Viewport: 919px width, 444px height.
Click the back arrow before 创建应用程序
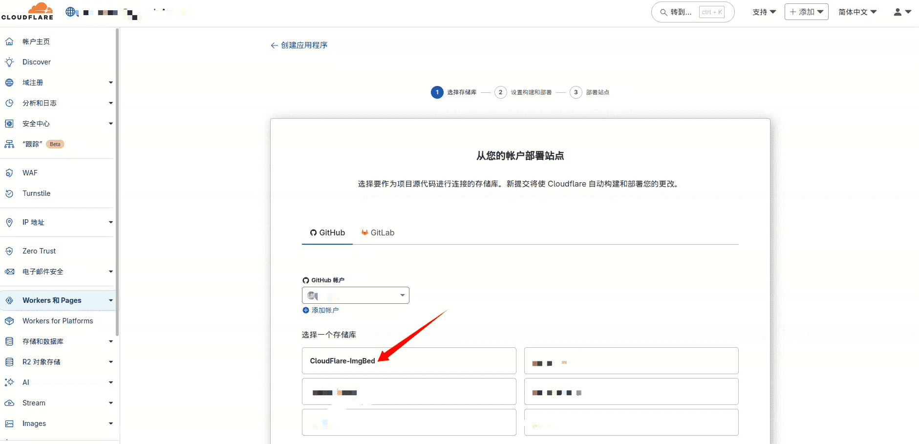click(274, 45)
